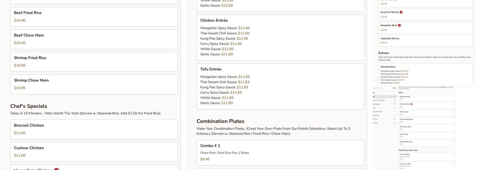This screenshot has width=477, height=170.
Task: Add Cashew Chicken from Chef's Specials
Action: [94, 152]
